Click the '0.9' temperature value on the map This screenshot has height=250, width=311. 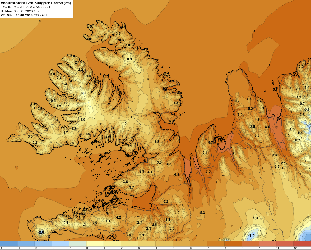(x=129, y=59)
